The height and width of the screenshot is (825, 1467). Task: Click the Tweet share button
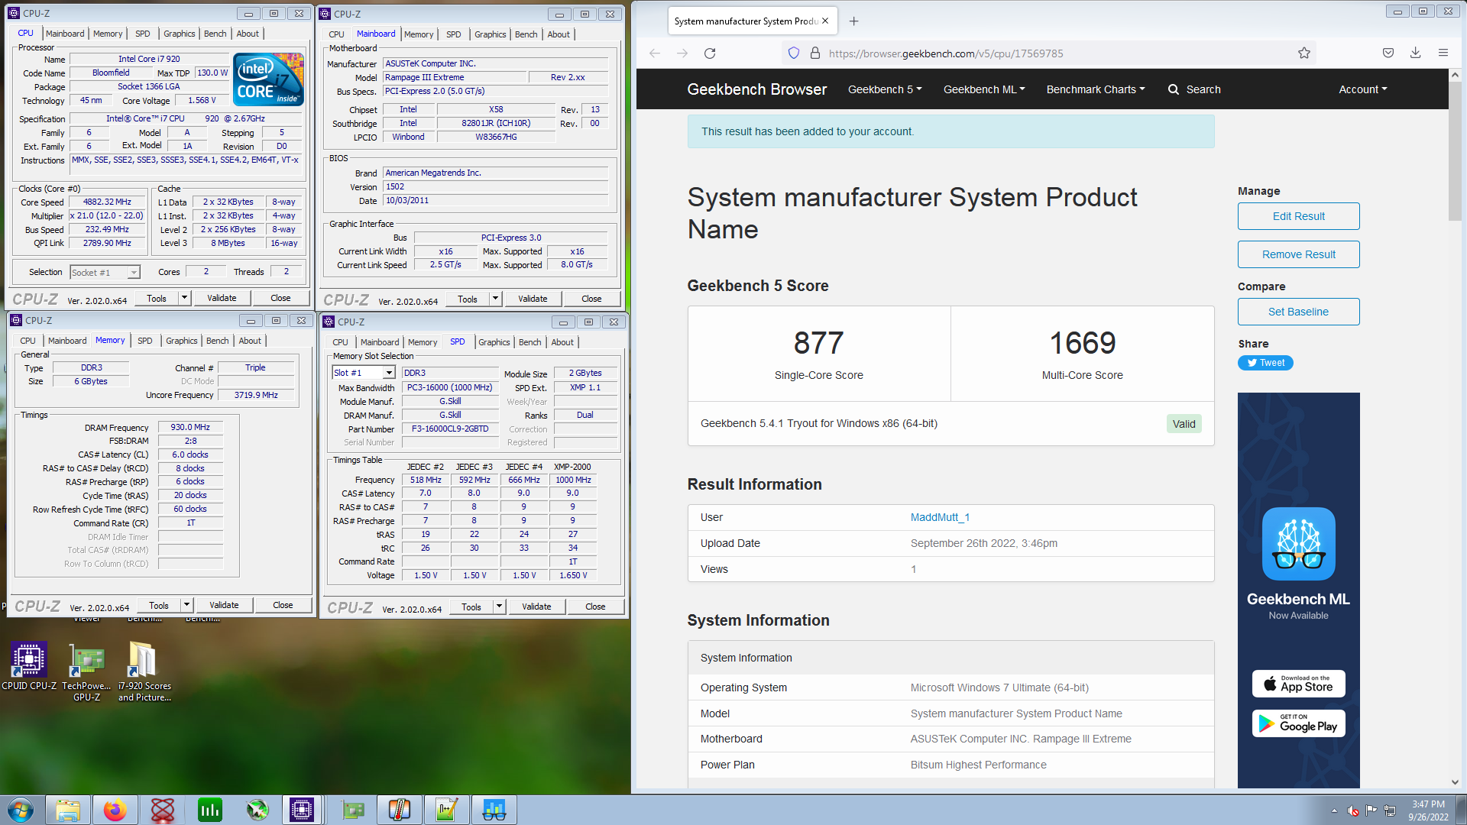[x=1265, y=363]
